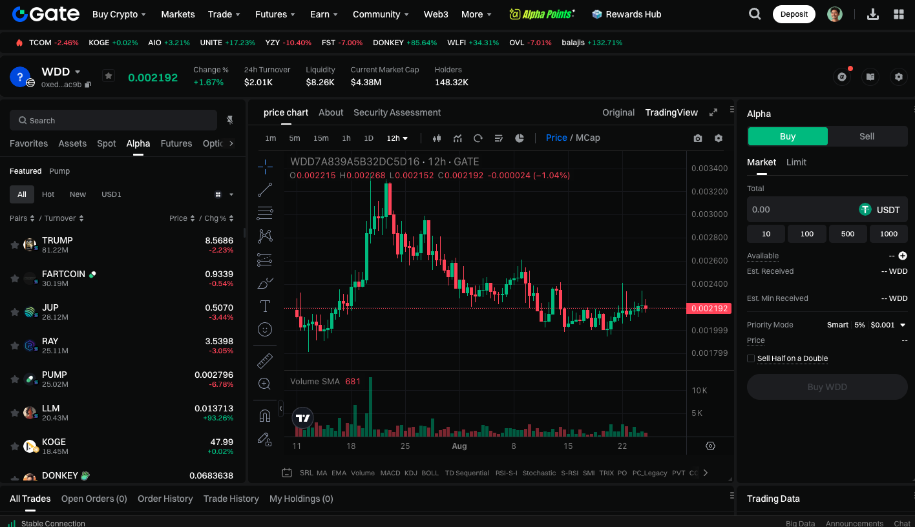Open the forecasting position tool

[265, 260]
